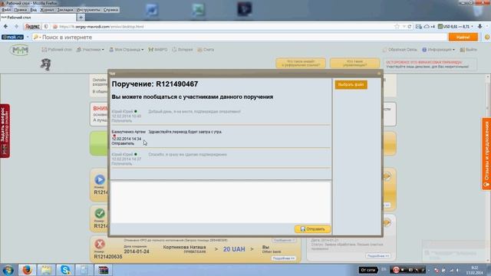
Task: Click the first yellow help button near top
Action: pyautogui.click(x=301, y=63)
